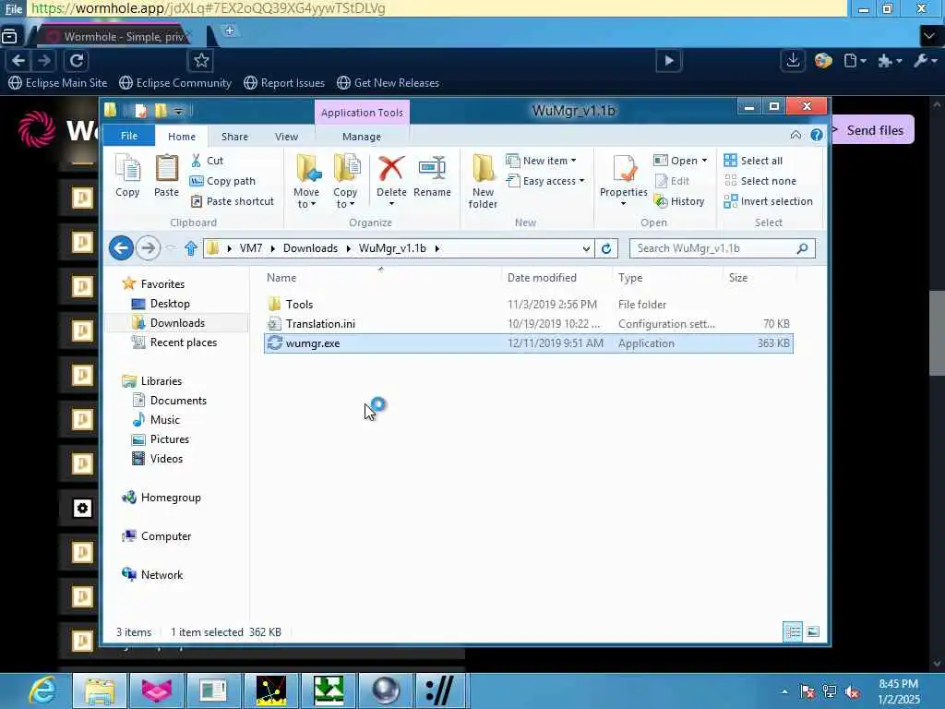Expand the Open button dropdown arrow

point(704,161)
